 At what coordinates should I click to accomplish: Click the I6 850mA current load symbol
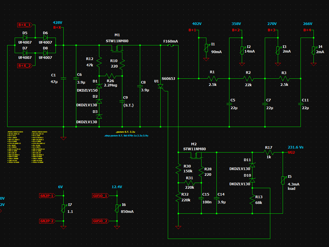117,208
